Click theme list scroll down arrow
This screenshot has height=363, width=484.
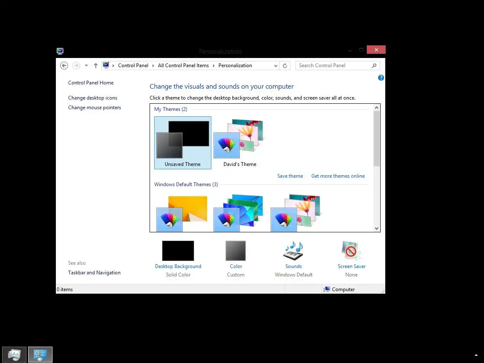(x=376, y=229)
